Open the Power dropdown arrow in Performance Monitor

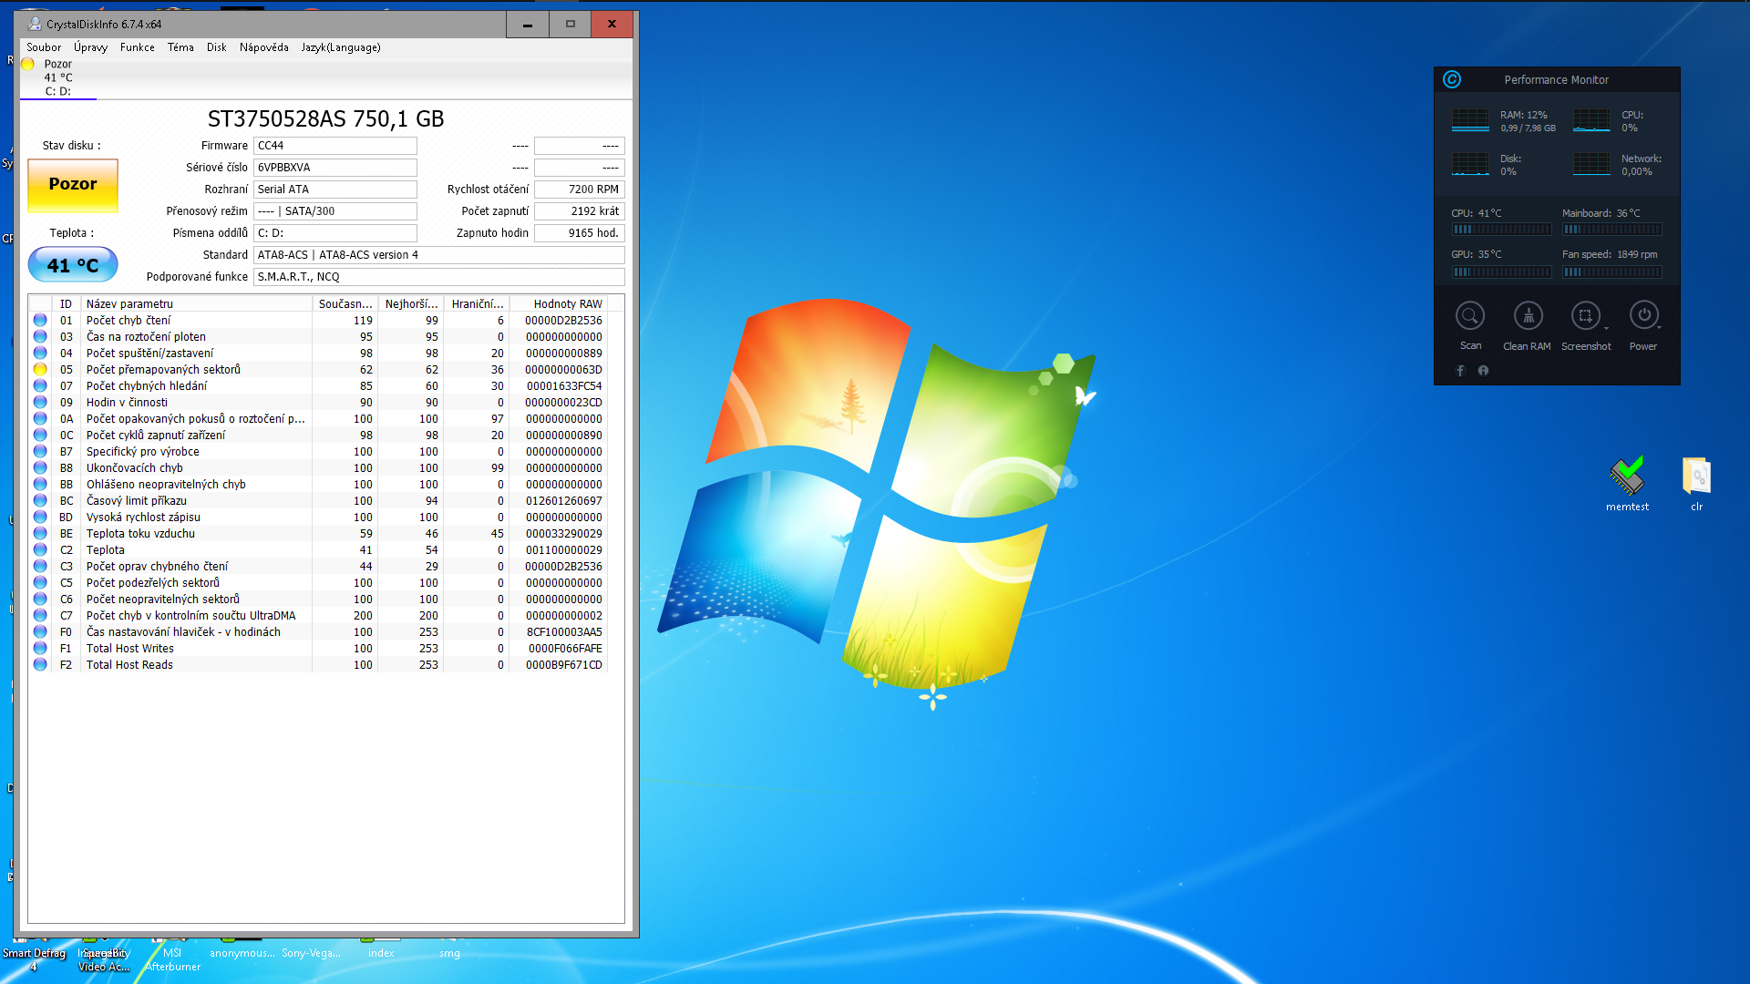(x=1660, y=328)
